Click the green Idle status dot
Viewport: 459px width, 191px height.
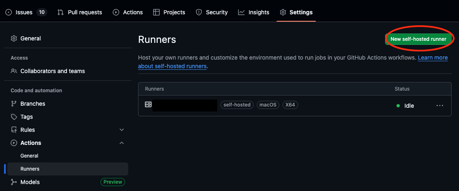pyautogui.click(x=398, y=106)
